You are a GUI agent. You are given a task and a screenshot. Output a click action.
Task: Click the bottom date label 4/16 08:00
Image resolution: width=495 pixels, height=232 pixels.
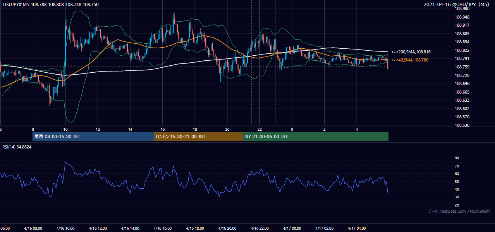(x=33, y=228)
